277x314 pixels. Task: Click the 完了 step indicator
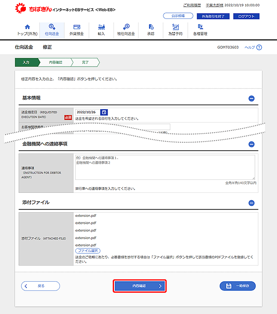[85, 62]
